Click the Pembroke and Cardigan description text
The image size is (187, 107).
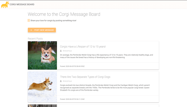pyautogui.click(x=106, y=88)
